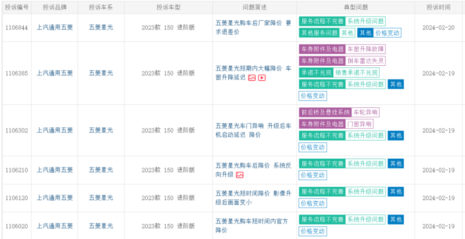Select the 门窗异响 tag
The image size is (465, 239).
click(x=359, y=124)
